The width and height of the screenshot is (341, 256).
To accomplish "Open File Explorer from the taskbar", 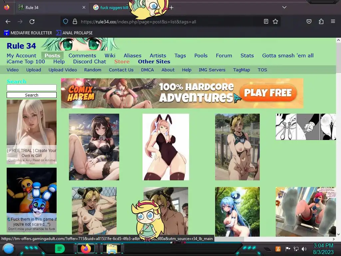I will 112,249.
